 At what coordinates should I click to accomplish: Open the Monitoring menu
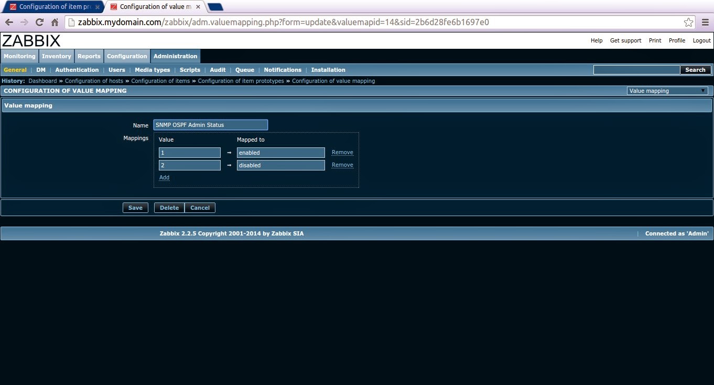tap(19, 56)
